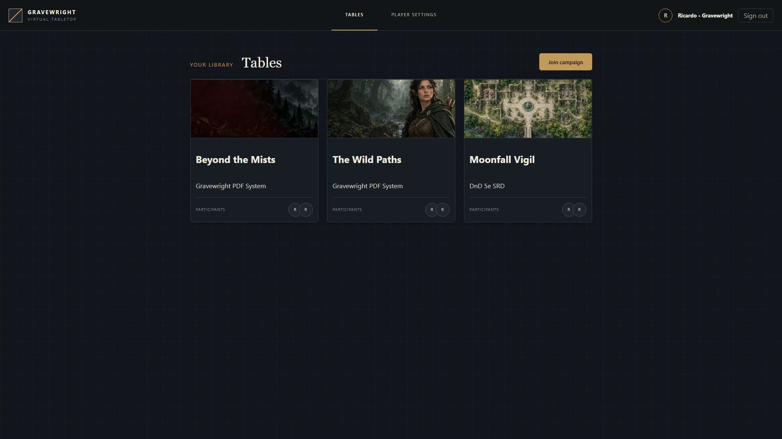Screen dimensions: 782x439
Task: Click the Tables page heading
Action: tap(261, 63)
